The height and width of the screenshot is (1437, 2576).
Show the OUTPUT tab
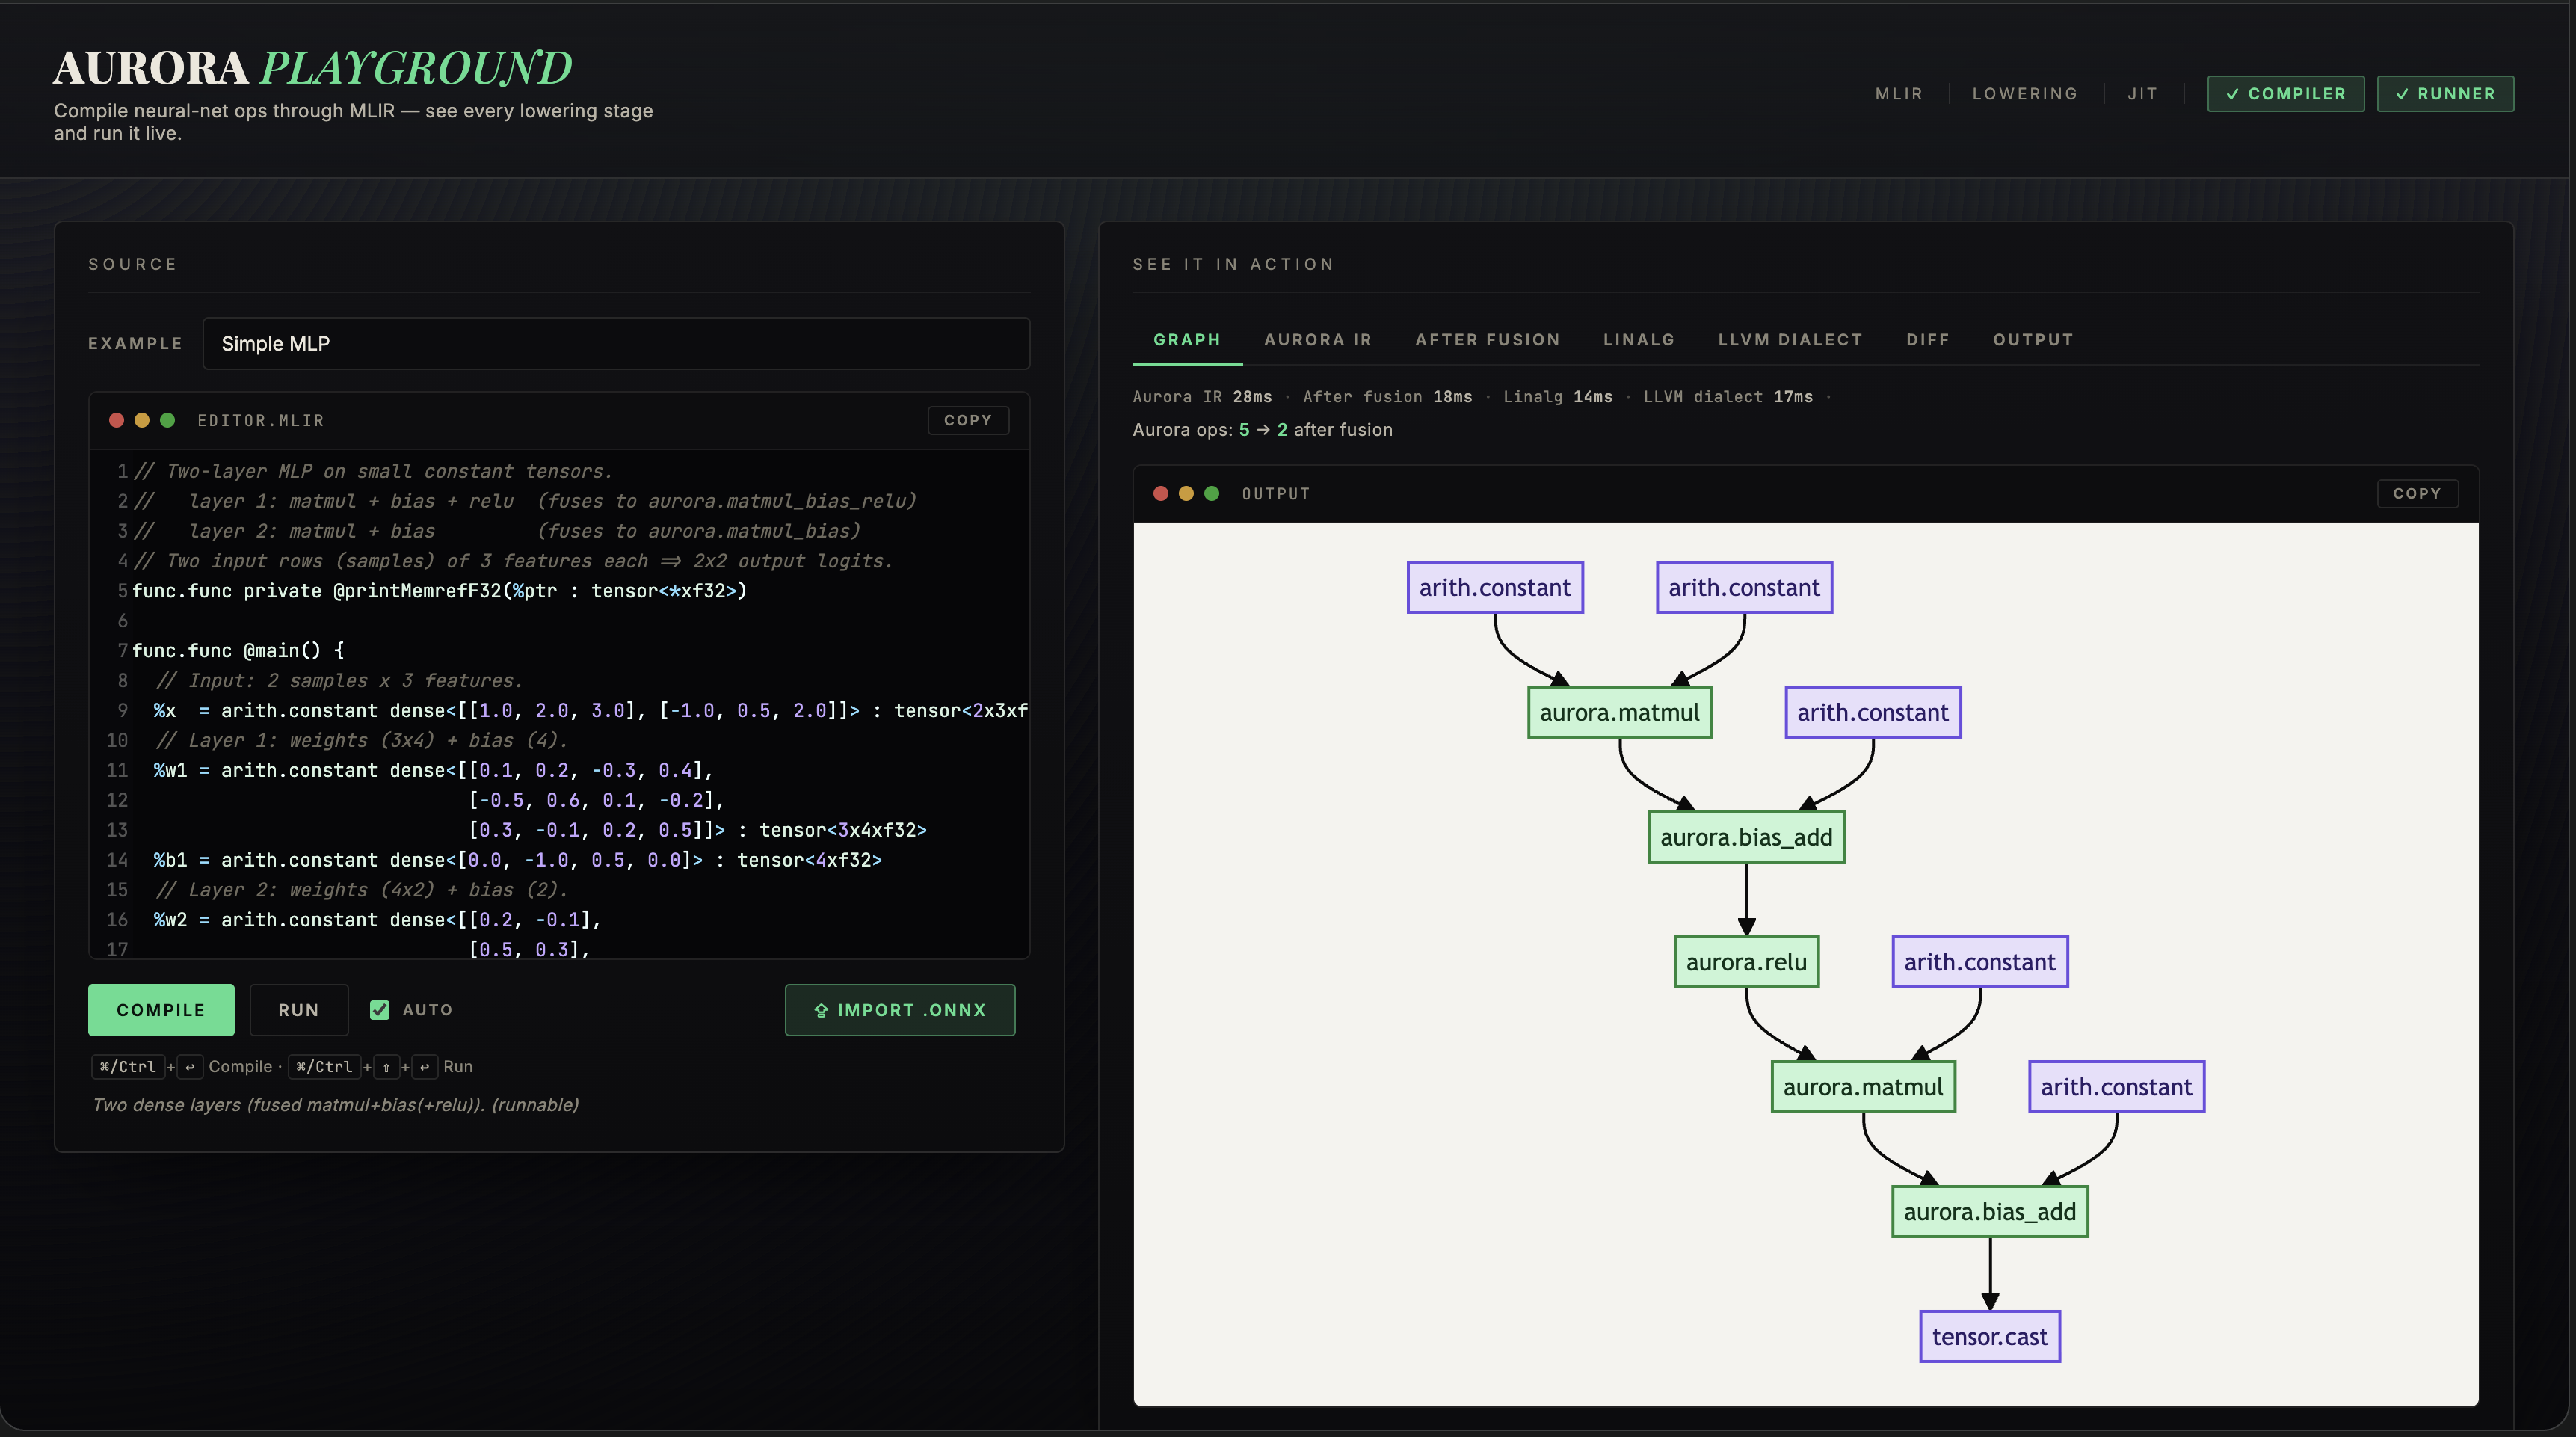2033,340
